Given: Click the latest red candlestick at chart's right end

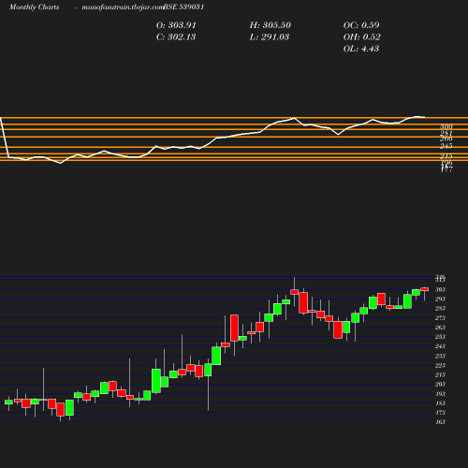Looking at the screenshot, I should pos(424,289).
